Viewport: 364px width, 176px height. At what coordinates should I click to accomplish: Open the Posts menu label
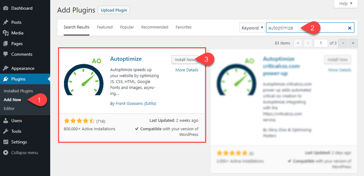click(16, 22)
